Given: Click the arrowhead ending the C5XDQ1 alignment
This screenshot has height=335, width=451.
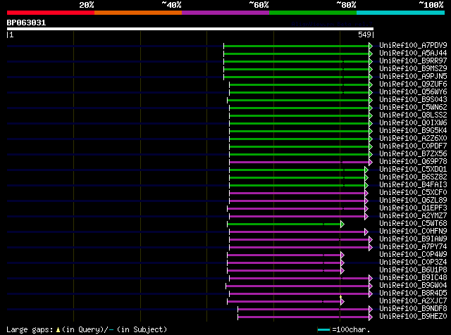Looking at the screenshot, I should click(366, 170).
